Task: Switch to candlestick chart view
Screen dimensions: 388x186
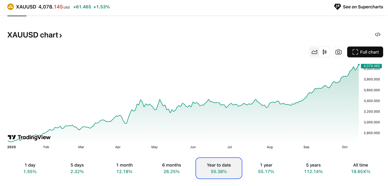Action: click(x=324, y=52)
